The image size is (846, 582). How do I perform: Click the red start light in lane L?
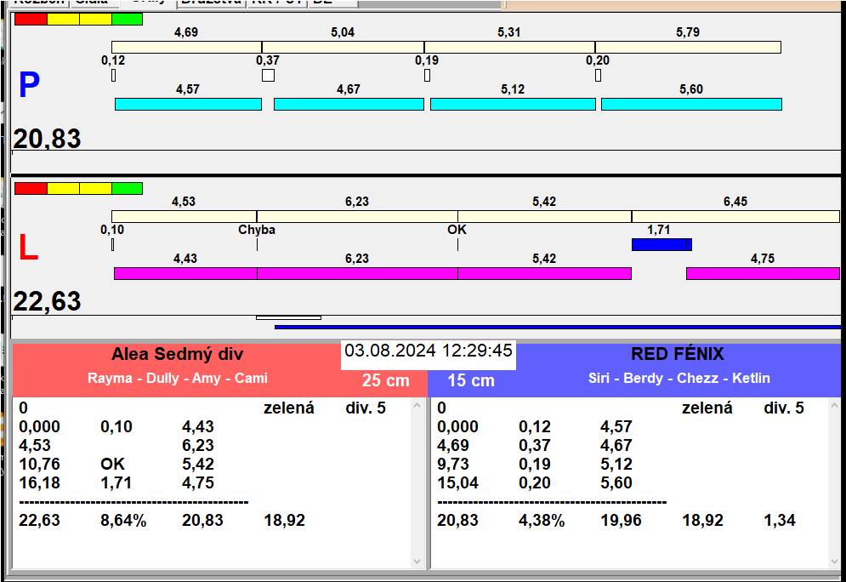click(x=31, y=188)
